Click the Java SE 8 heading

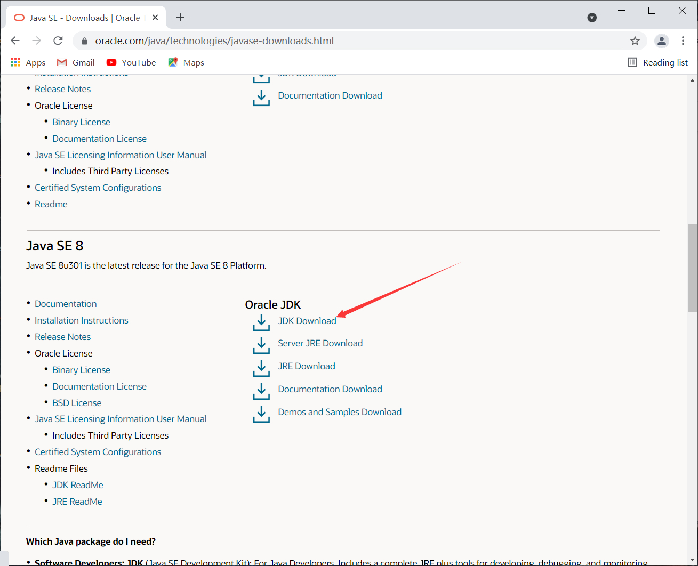[x=55, y=246]
